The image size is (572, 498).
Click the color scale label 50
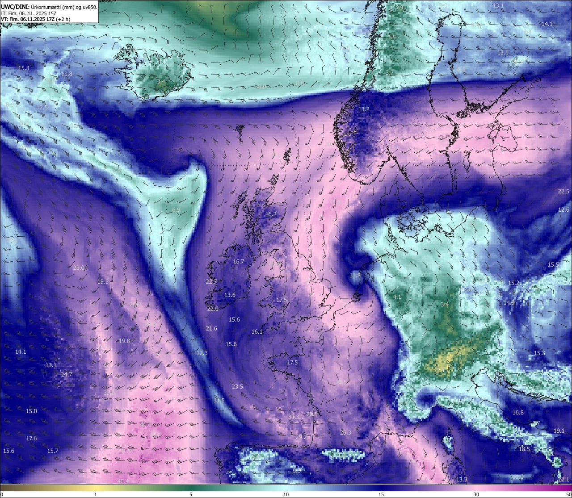click(x=568, y=494)
